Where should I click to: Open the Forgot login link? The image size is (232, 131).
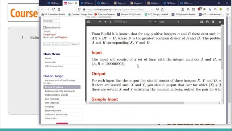tap(50, 35)
